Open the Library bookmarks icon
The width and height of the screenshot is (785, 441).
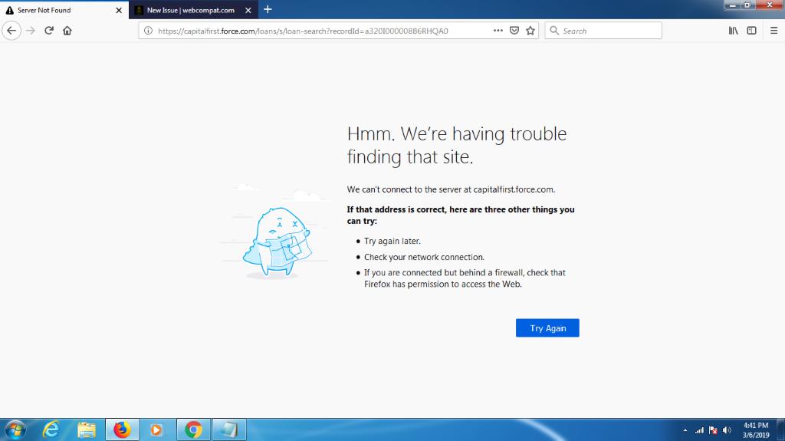pyautogui.click(x=734, y=31)
